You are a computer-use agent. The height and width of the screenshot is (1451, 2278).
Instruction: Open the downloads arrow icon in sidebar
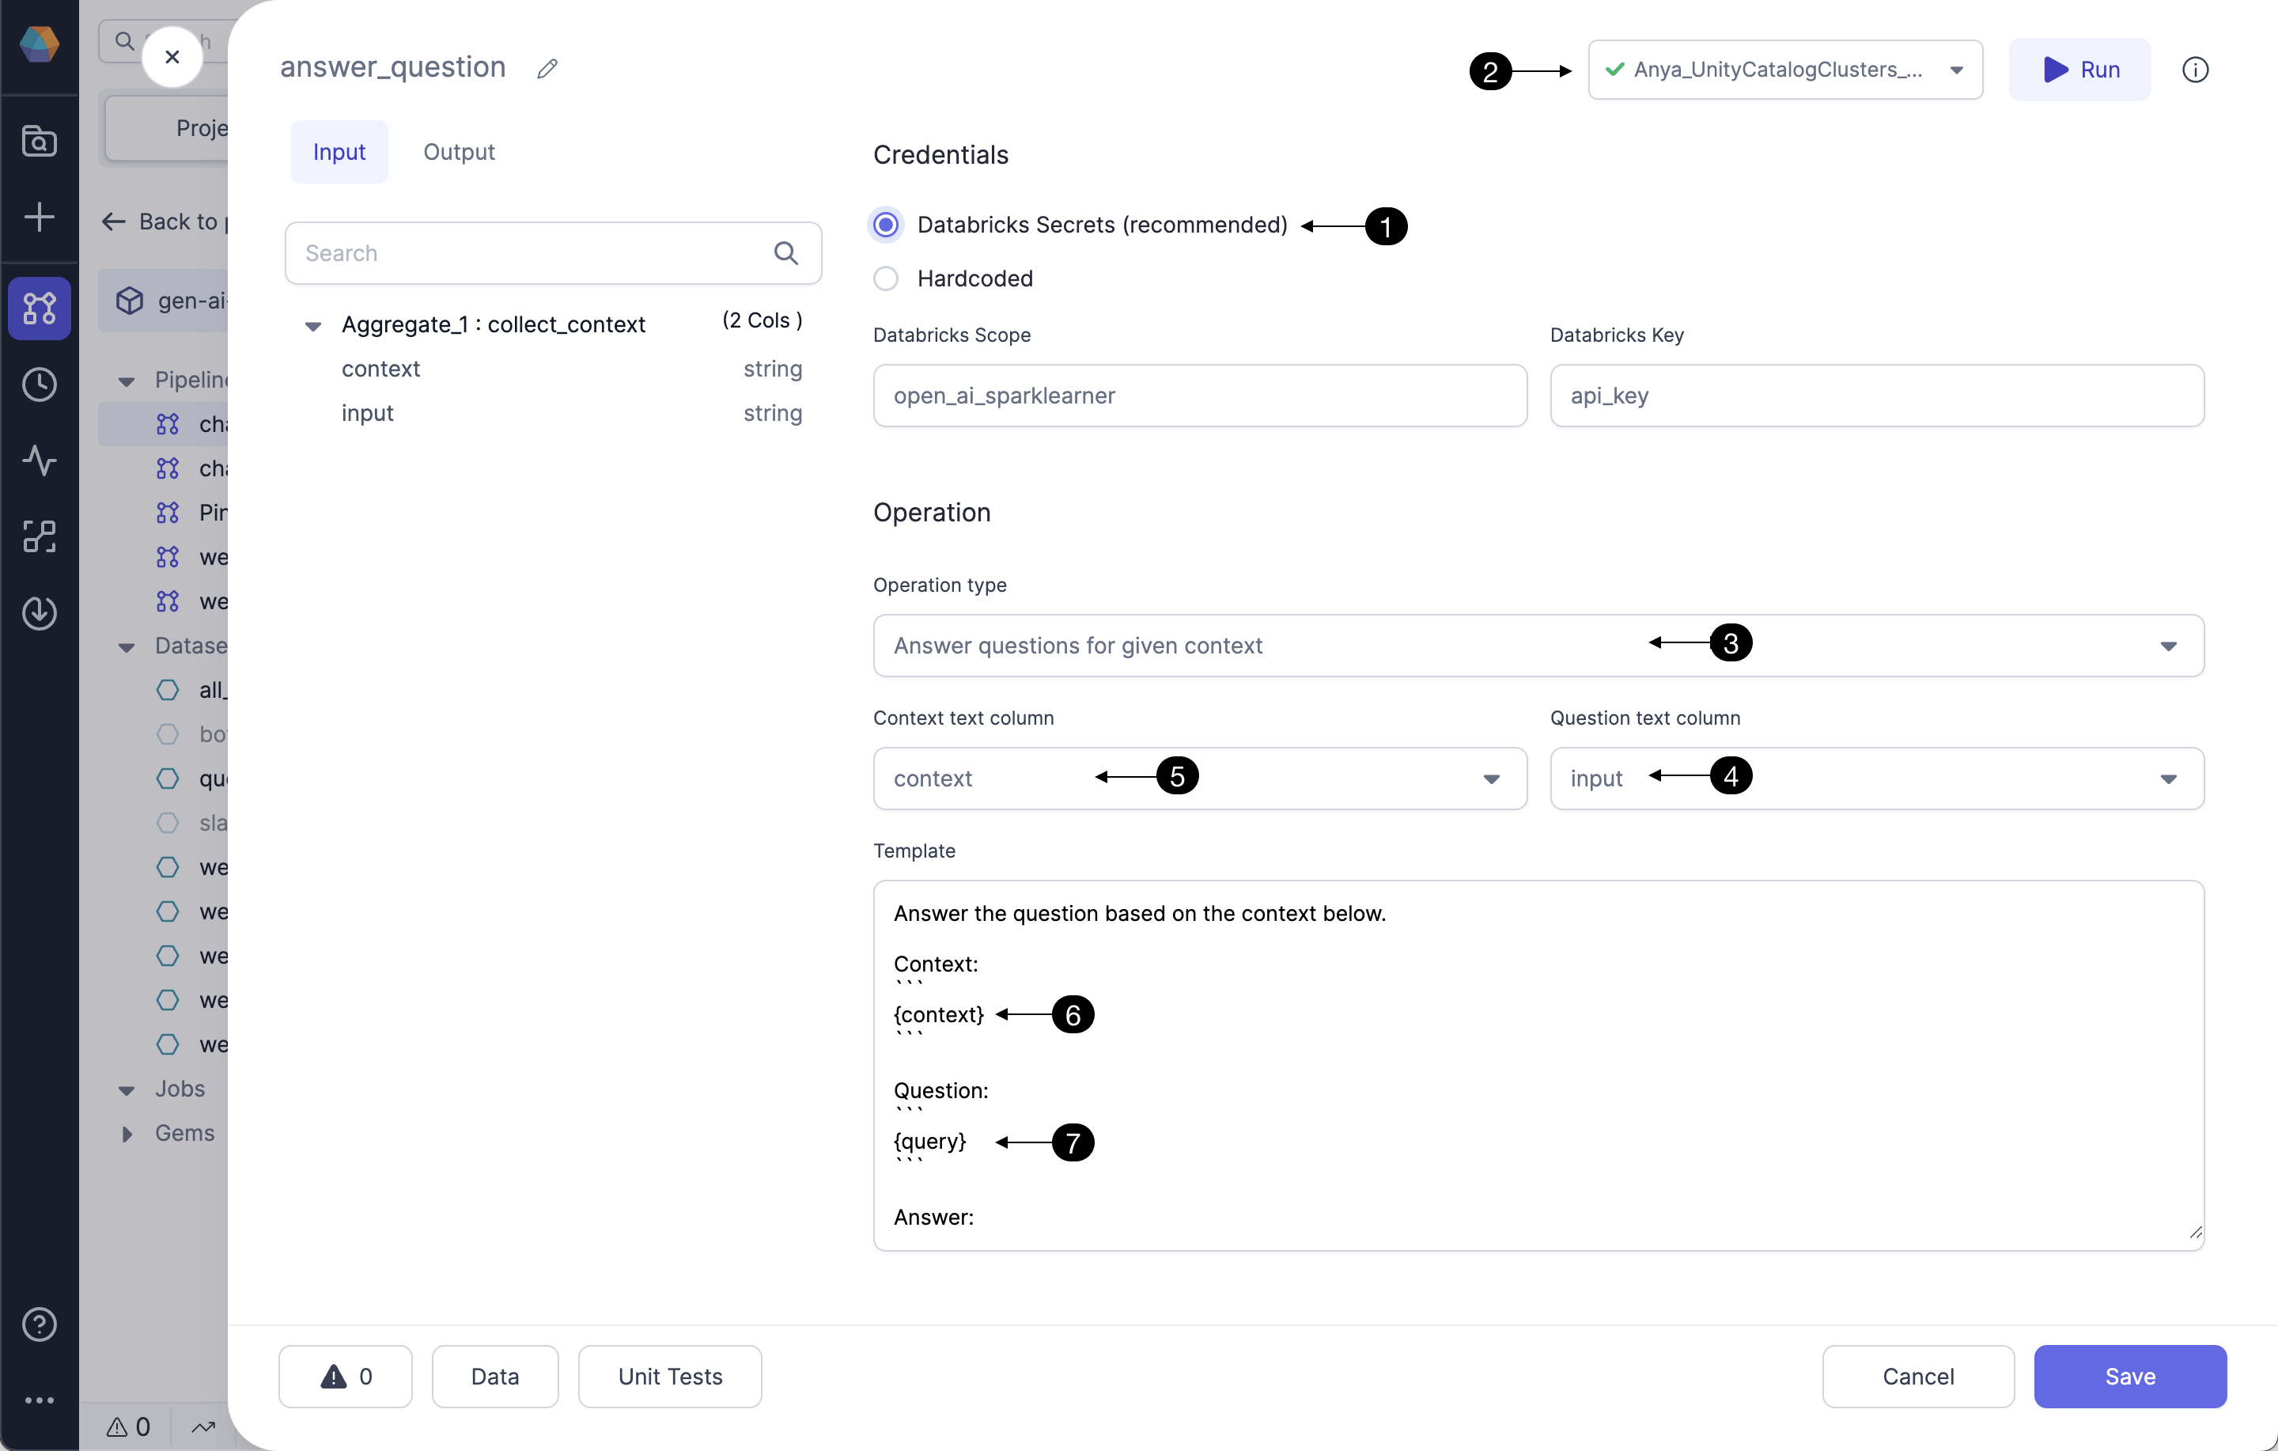coord(40,612)
